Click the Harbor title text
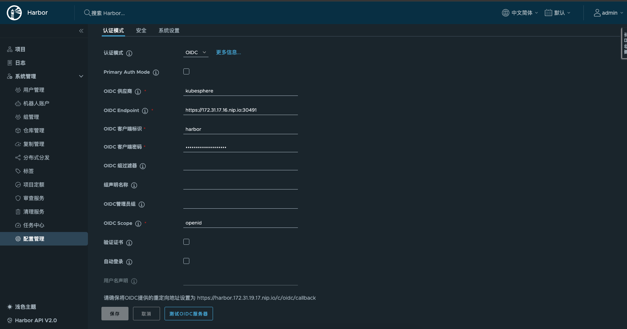 click(x=38, y=13)
